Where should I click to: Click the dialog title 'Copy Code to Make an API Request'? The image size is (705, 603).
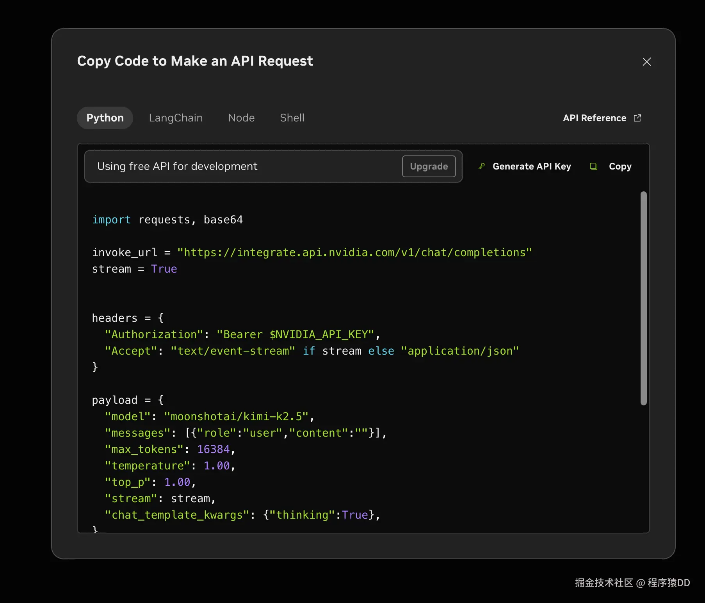tap(195, 61)
